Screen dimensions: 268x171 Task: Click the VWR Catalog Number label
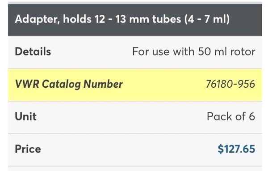click(69, 84)
